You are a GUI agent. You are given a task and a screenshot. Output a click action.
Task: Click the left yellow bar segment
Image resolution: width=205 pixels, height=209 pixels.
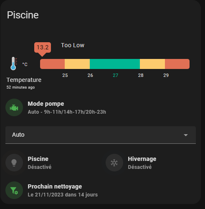(77, 64)
